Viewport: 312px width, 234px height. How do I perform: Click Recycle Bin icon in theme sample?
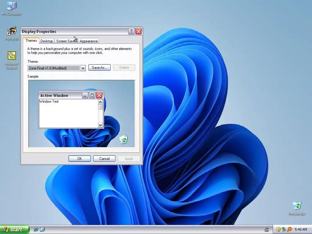(x=124, y=139)
